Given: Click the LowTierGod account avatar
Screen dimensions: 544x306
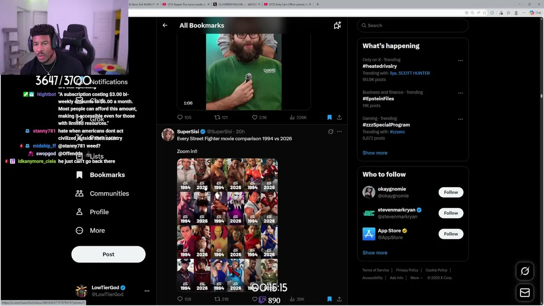Looking at the screenshot, I should [x=81, y=291].
